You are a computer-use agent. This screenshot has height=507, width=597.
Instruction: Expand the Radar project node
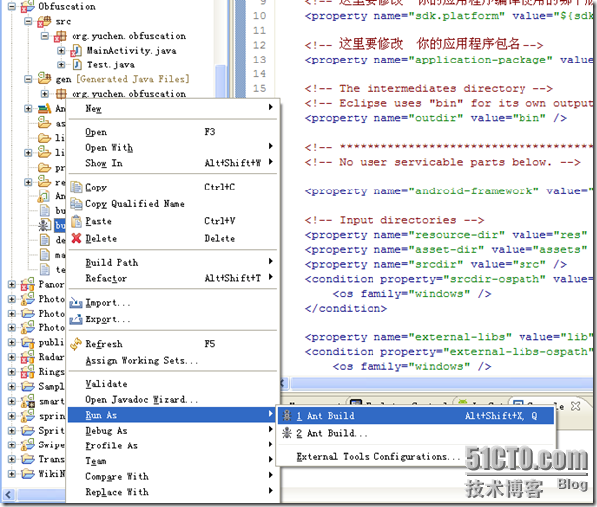coord(11,357)
